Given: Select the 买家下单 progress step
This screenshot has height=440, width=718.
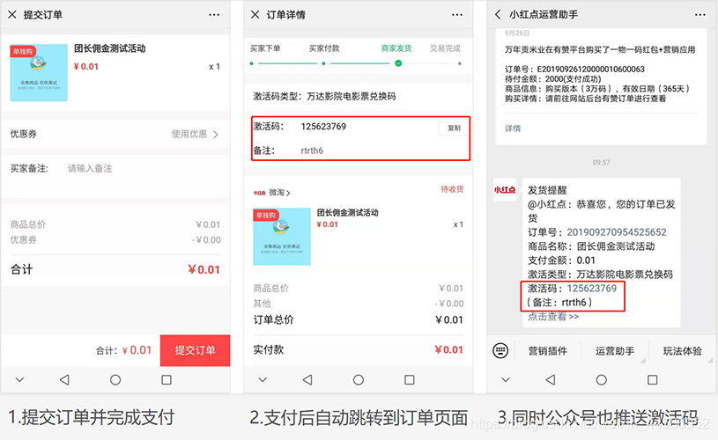Looking at the screenshot, I should pos(265,48).
